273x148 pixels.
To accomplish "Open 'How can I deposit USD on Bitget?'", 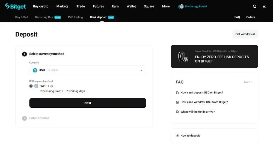I will click(x=201, y=93).
